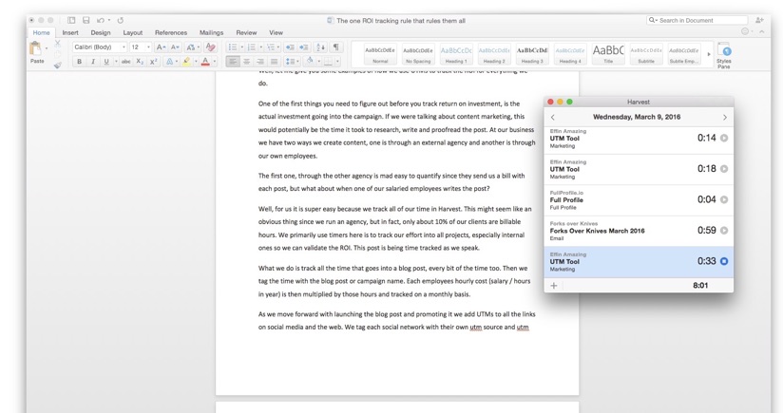Open the Styles Pane

pyautogui.click(x=723, y=55)
